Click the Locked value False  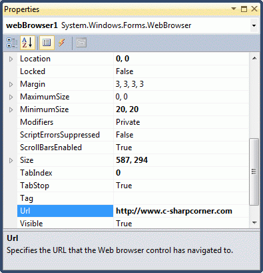point(125,71)
